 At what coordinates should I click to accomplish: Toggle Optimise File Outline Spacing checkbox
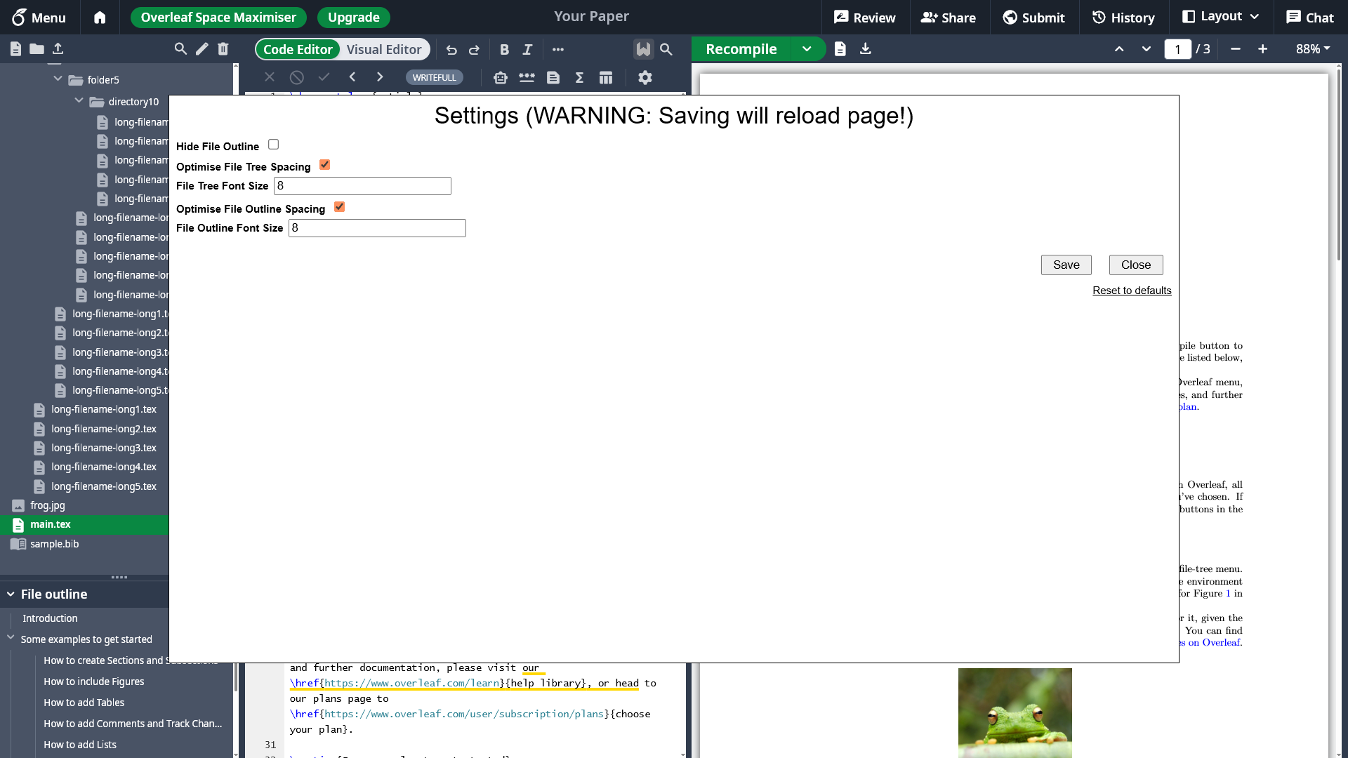coord(339,207)
